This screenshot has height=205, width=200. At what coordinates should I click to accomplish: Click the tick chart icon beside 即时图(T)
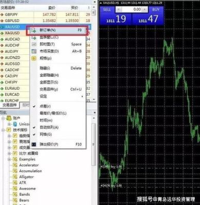click(x=34, y=44)
